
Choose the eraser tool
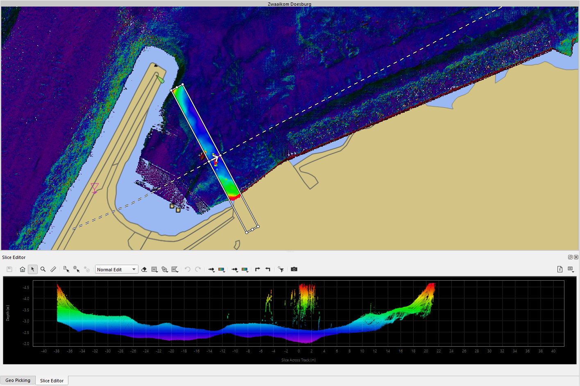pyautogui.click(x=144, y=269)
